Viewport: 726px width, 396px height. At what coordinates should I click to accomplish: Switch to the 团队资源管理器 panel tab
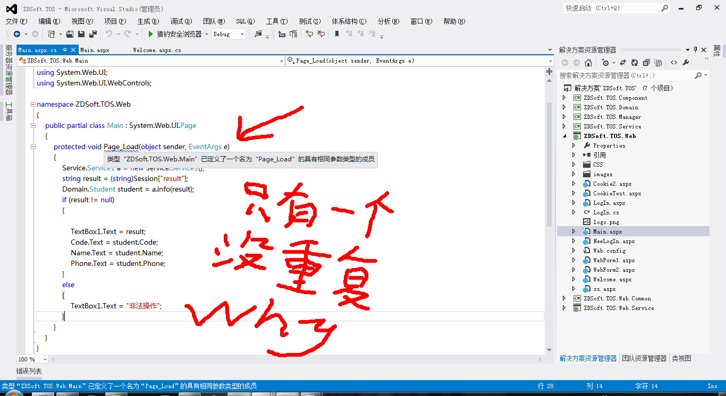(x=644, y=358)
